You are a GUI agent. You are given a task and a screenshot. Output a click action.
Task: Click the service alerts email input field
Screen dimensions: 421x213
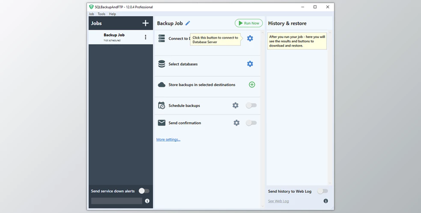(117, 201)
